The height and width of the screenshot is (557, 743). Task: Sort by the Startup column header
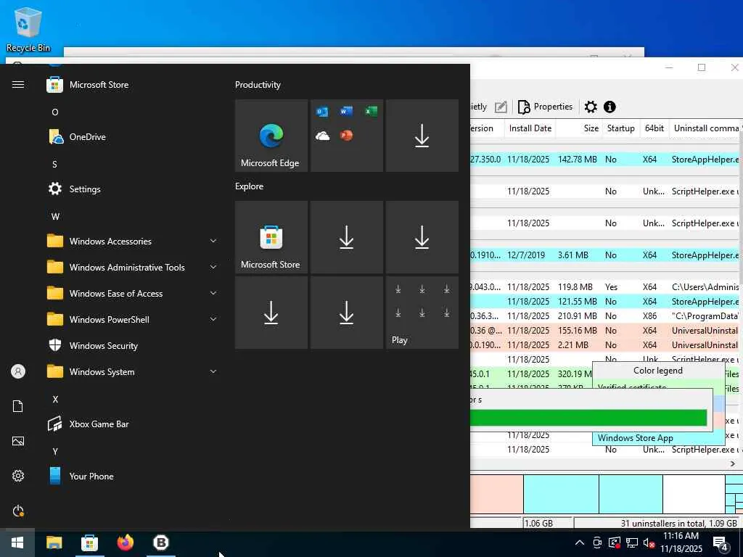pyautogui.click(x=620, y=128)
